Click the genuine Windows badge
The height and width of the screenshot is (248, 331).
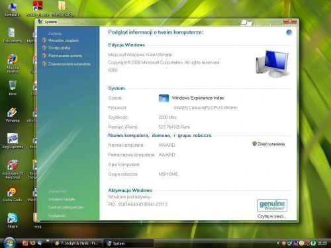click(x=272, y=205)
